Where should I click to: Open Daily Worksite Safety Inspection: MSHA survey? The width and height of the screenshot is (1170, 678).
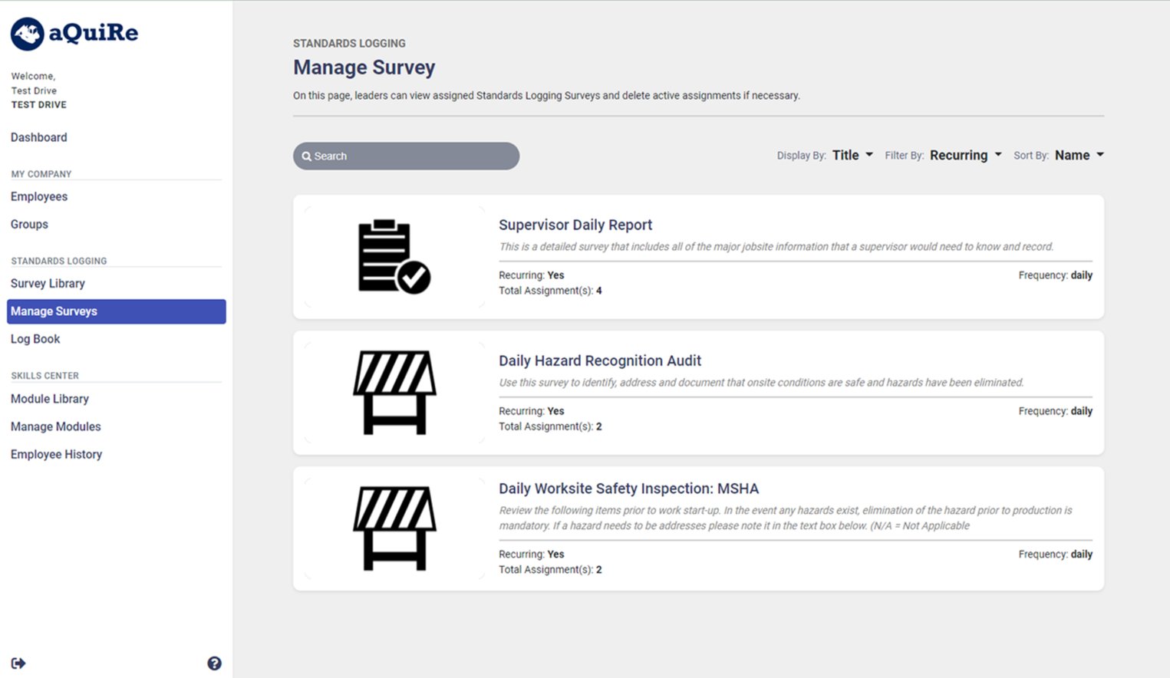(x=628, y=489)
